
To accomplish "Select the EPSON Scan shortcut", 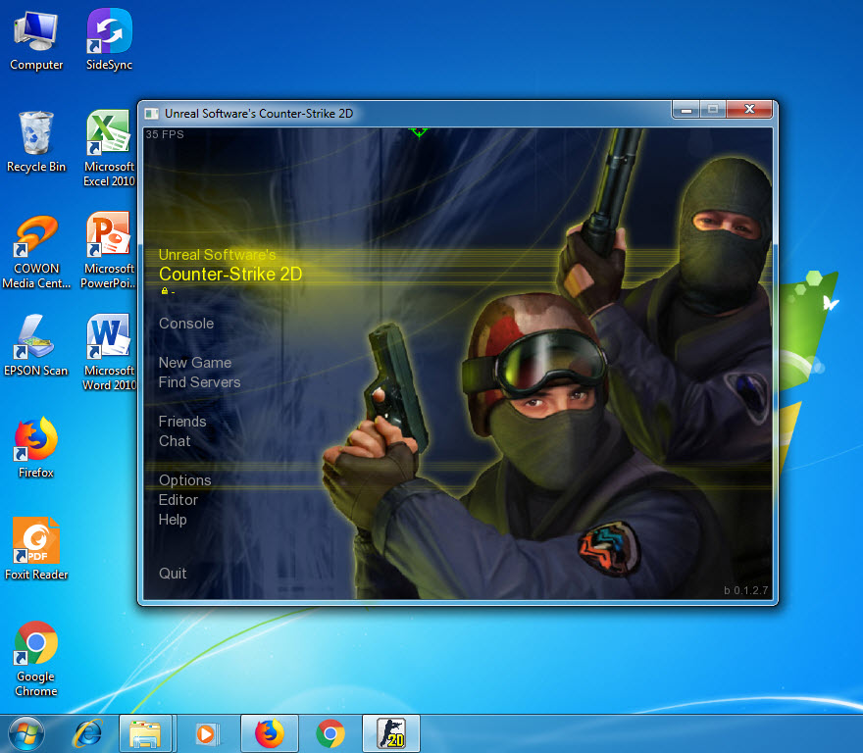I will pyautogui.click(x=36, y=346).
